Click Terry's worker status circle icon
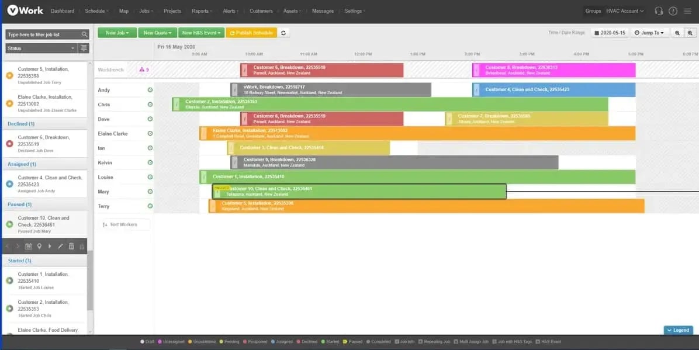699x350 pixels. (150, 206)
